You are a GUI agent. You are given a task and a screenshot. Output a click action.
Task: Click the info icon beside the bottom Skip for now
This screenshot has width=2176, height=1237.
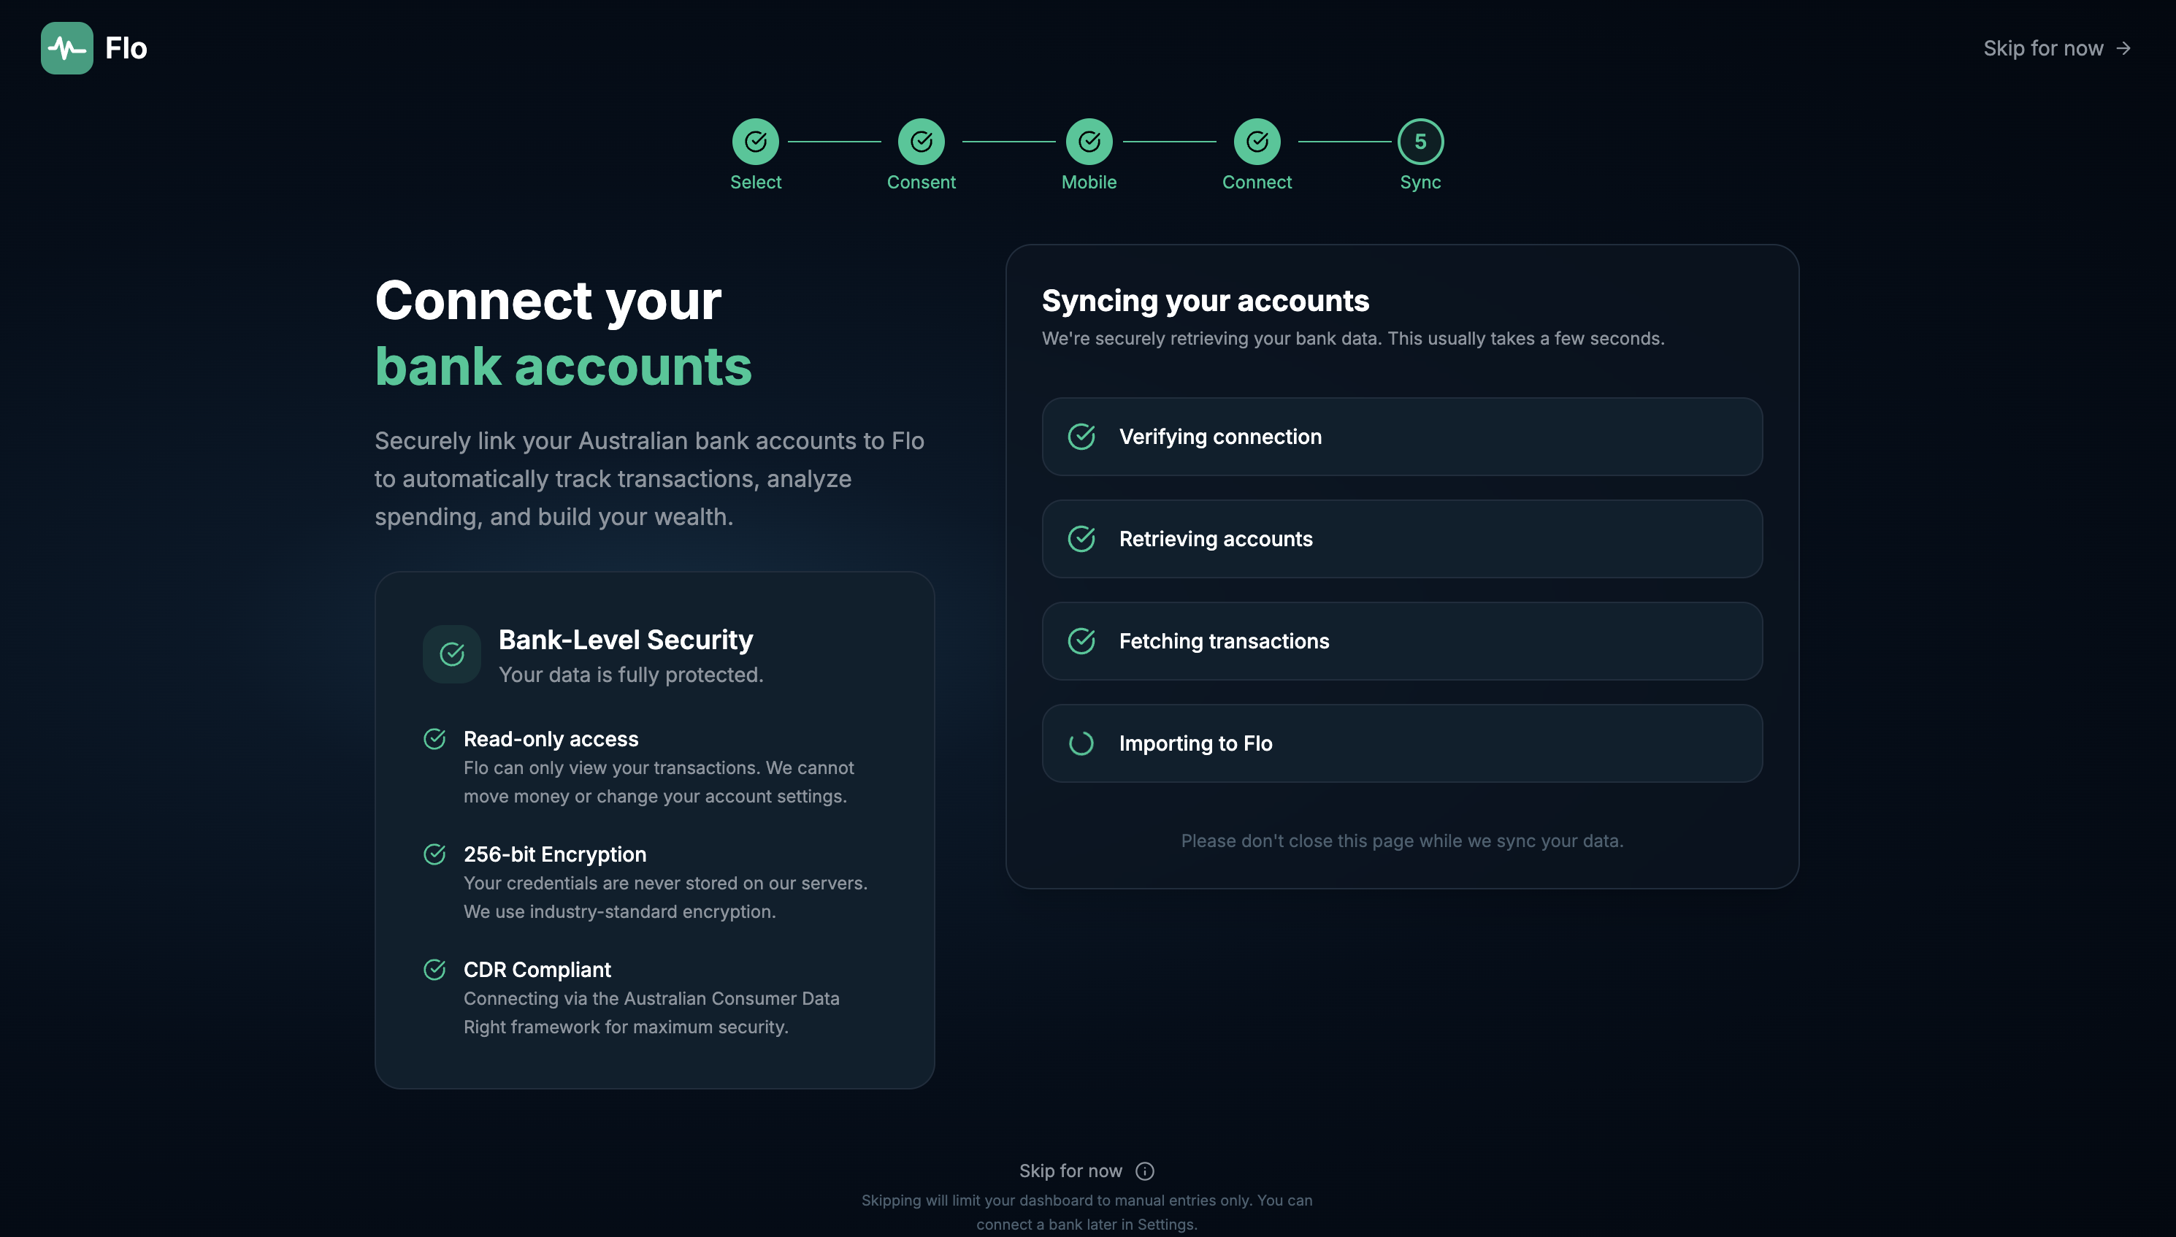click(x=1145, y=1171)
